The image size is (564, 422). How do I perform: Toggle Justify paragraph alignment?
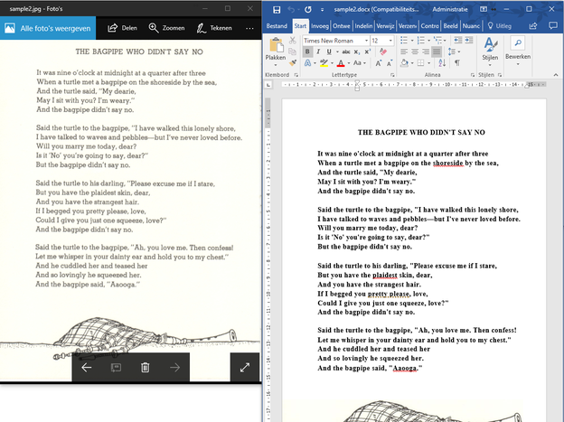point(437,52)
